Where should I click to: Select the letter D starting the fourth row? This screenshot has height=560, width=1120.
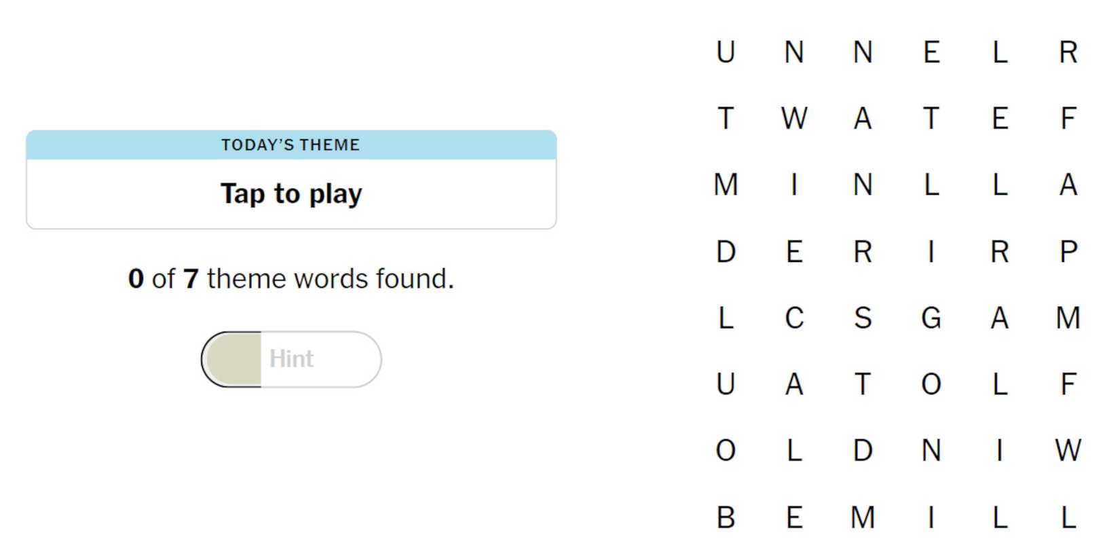click(725, 253)
